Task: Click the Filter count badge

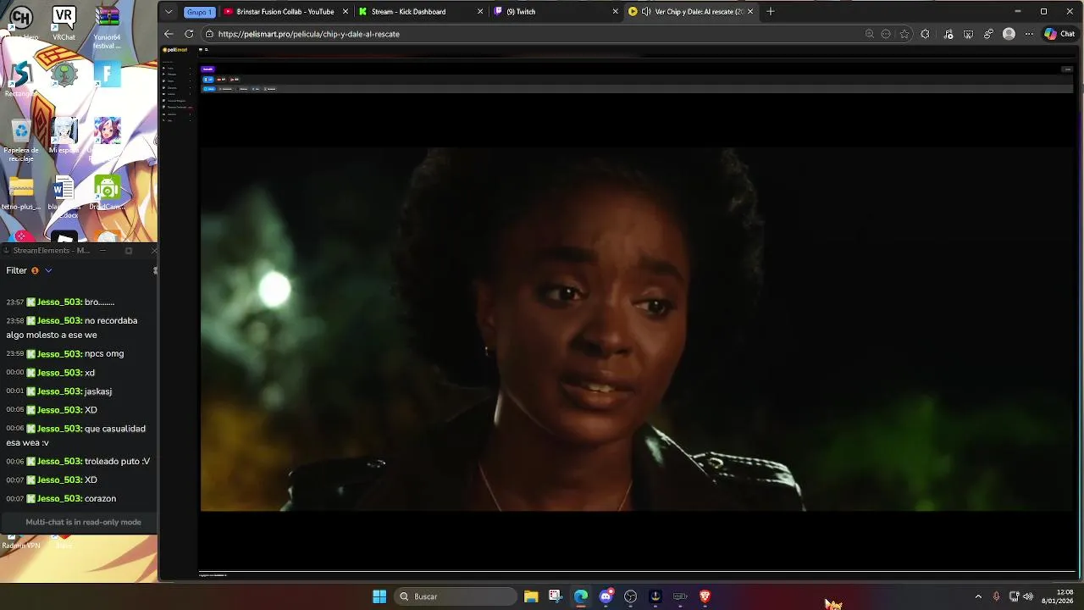Action: (35, 270)
